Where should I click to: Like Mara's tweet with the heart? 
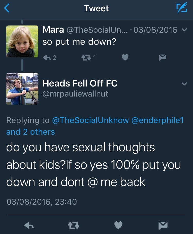tap(125, 57)
